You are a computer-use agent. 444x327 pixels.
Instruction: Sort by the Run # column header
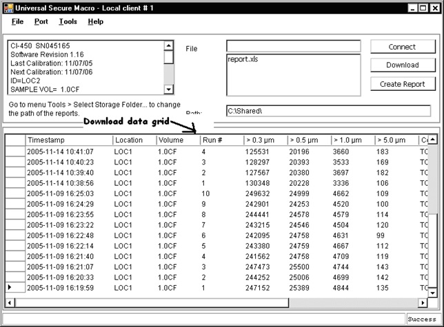coord(222,140)
